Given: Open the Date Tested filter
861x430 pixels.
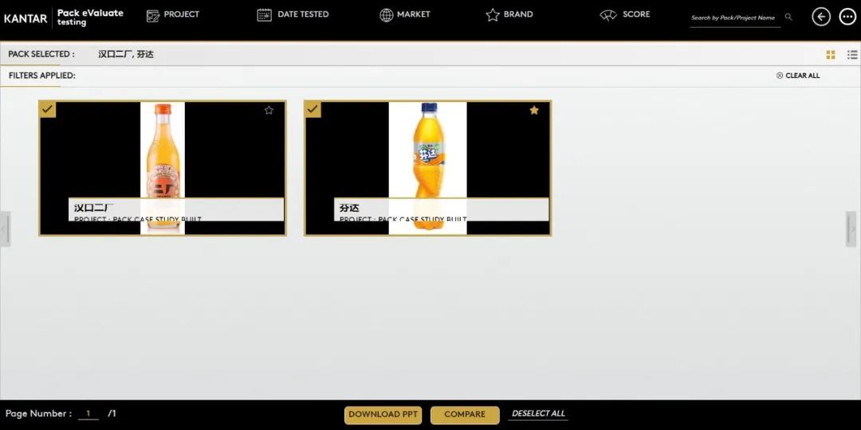Looking at the screenshot, I should tap(293, 15).
